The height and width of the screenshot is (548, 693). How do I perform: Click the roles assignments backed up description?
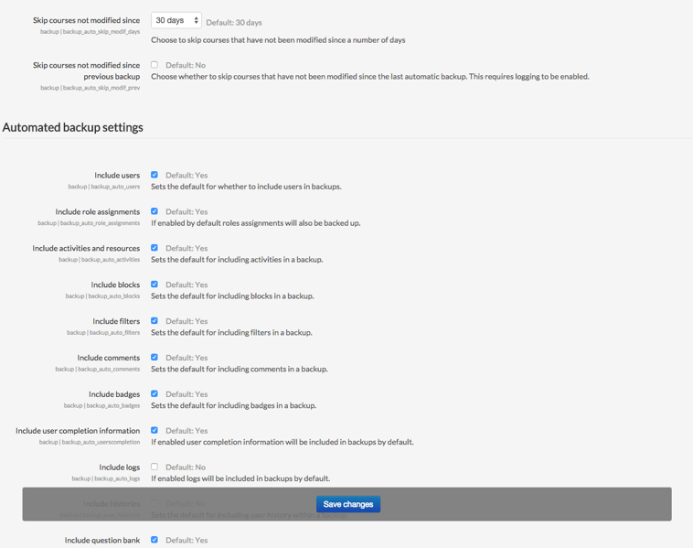[x=255, y=223]
